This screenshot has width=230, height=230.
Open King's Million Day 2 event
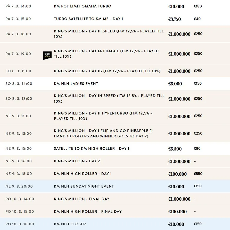click(77, 161)
